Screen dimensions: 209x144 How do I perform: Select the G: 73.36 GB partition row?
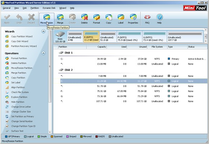134,96
